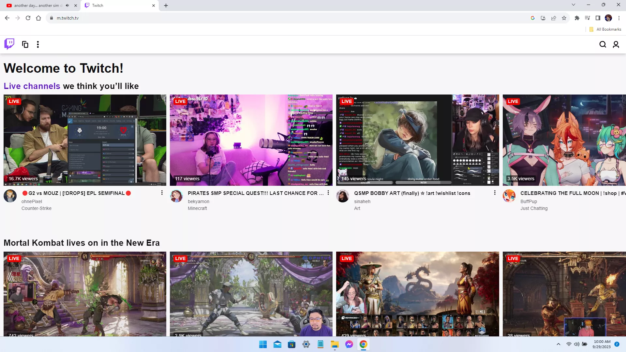Open the Chrome profile avatar menu

click(x=608, y=18)
